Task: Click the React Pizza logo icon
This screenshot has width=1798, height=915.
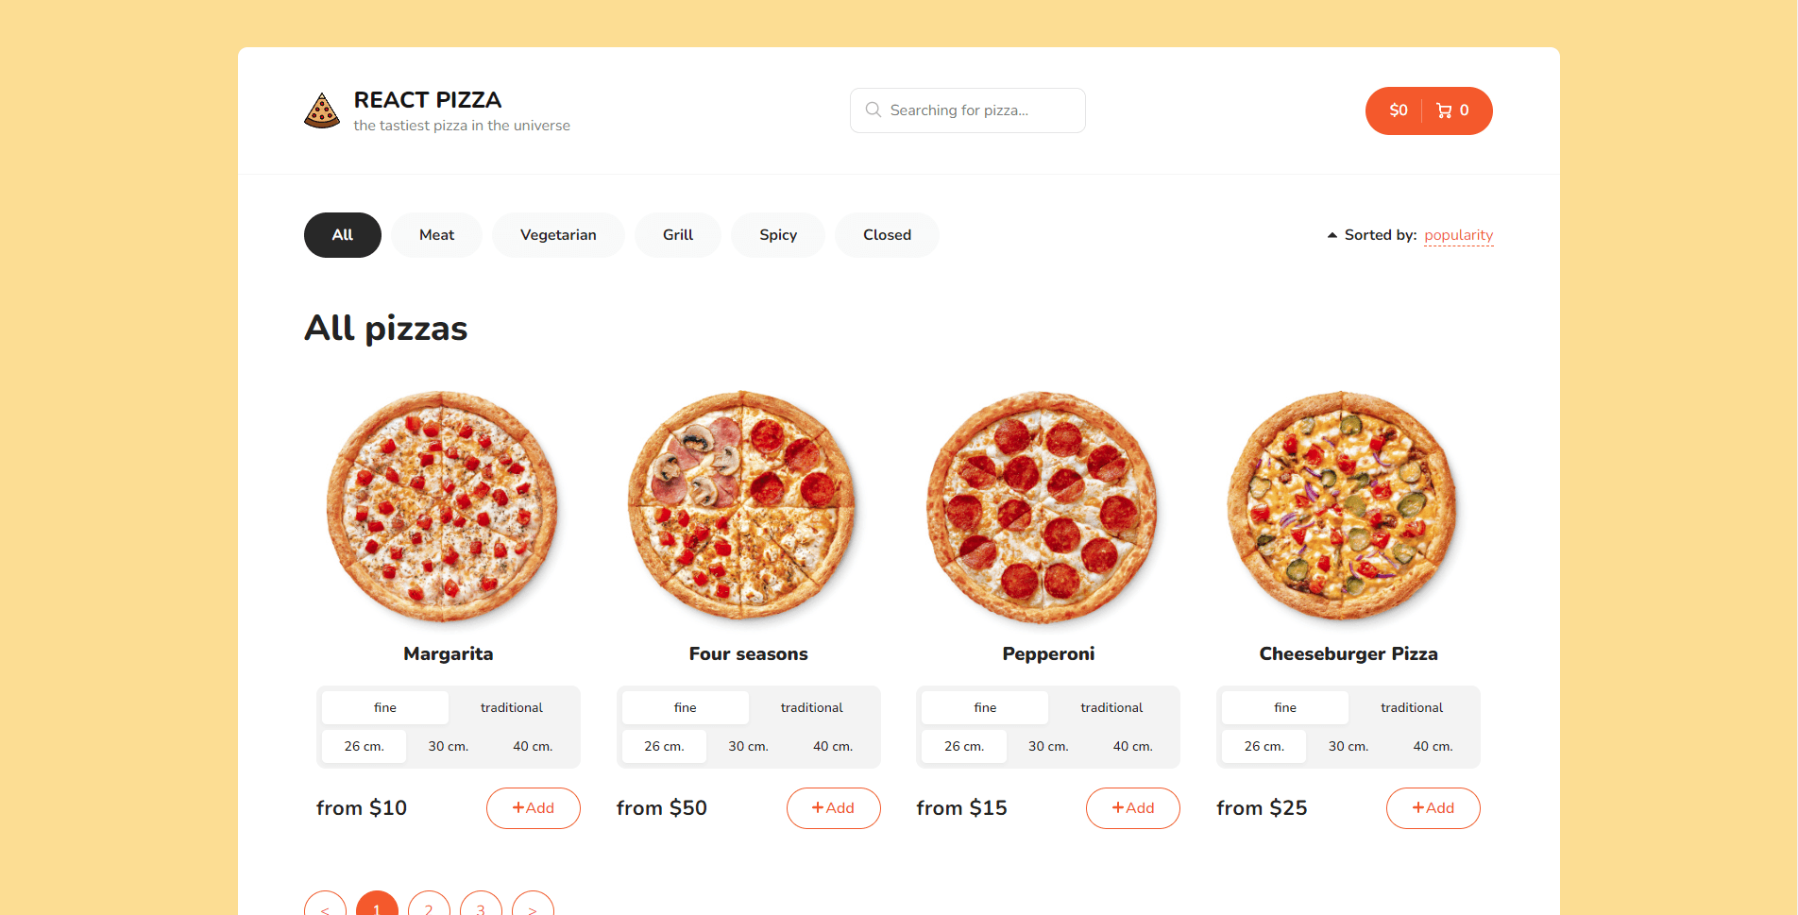Action: 322,110
